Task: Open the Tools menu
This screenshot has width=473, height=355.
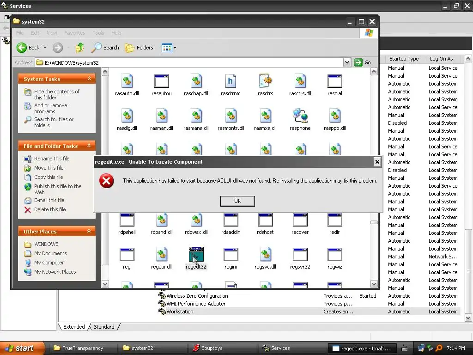Action: (98, 33)
